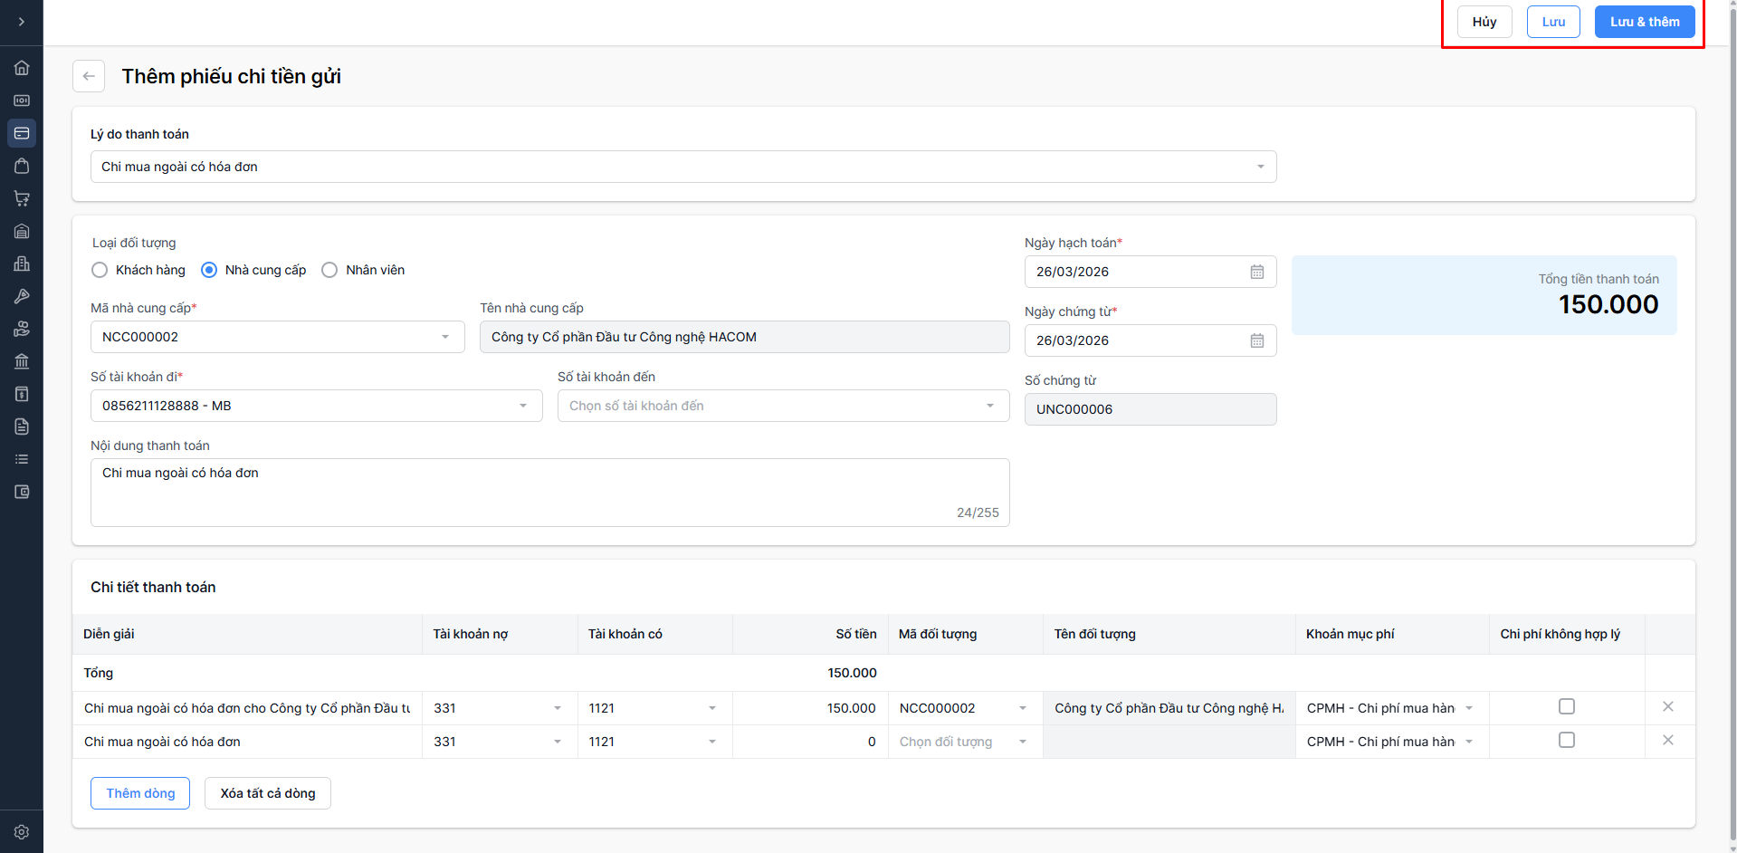Viewport: 1737px width, 853px height.
Task: Select the Nhân viên radio button
Action: pos(329,270)
